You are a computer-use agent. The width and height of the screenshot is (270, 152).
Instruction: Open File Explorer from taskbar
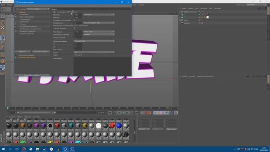click(38, 149)
